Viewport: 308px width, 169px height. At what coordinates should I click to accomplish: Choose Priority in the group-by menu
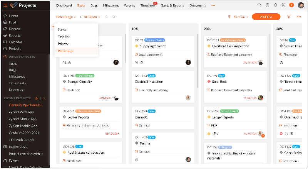coord(63,44)
